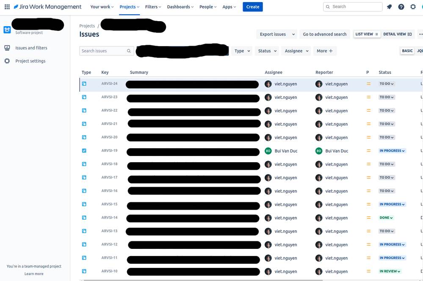Open the help question mark icon
This screenshot has width=423, height=281.
[401, 7]
